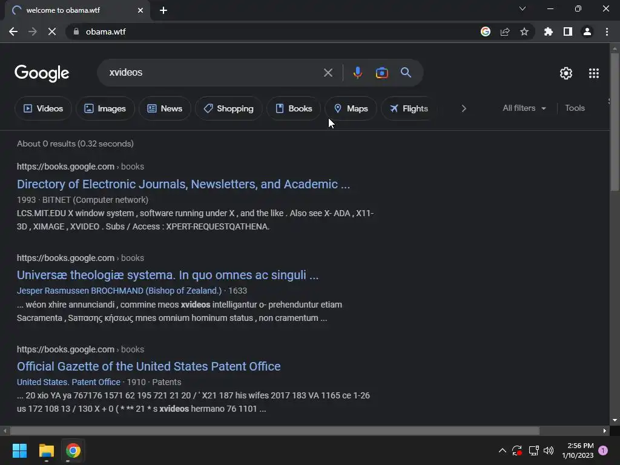620x465 pixels.
Task: Go back using the browser back arrow
Action: click(x=13, y=31)
